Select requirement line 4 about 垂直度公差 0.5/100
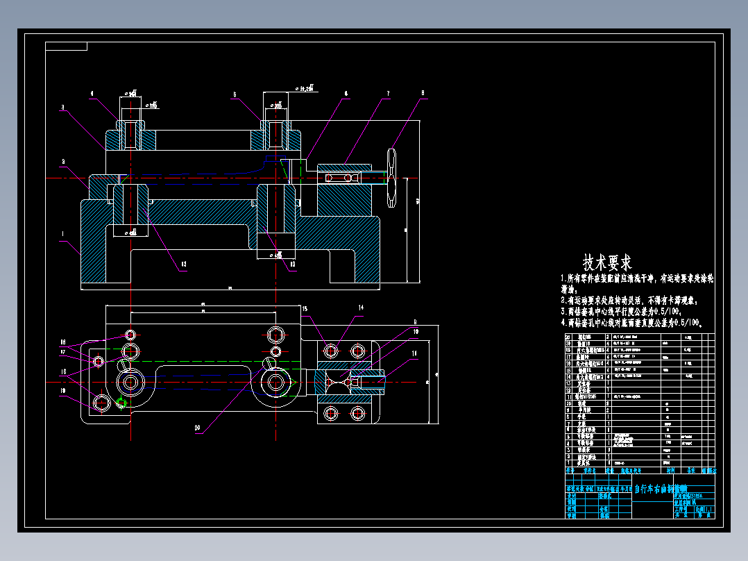This screenshot has width=748, height=561. (631, 324)
